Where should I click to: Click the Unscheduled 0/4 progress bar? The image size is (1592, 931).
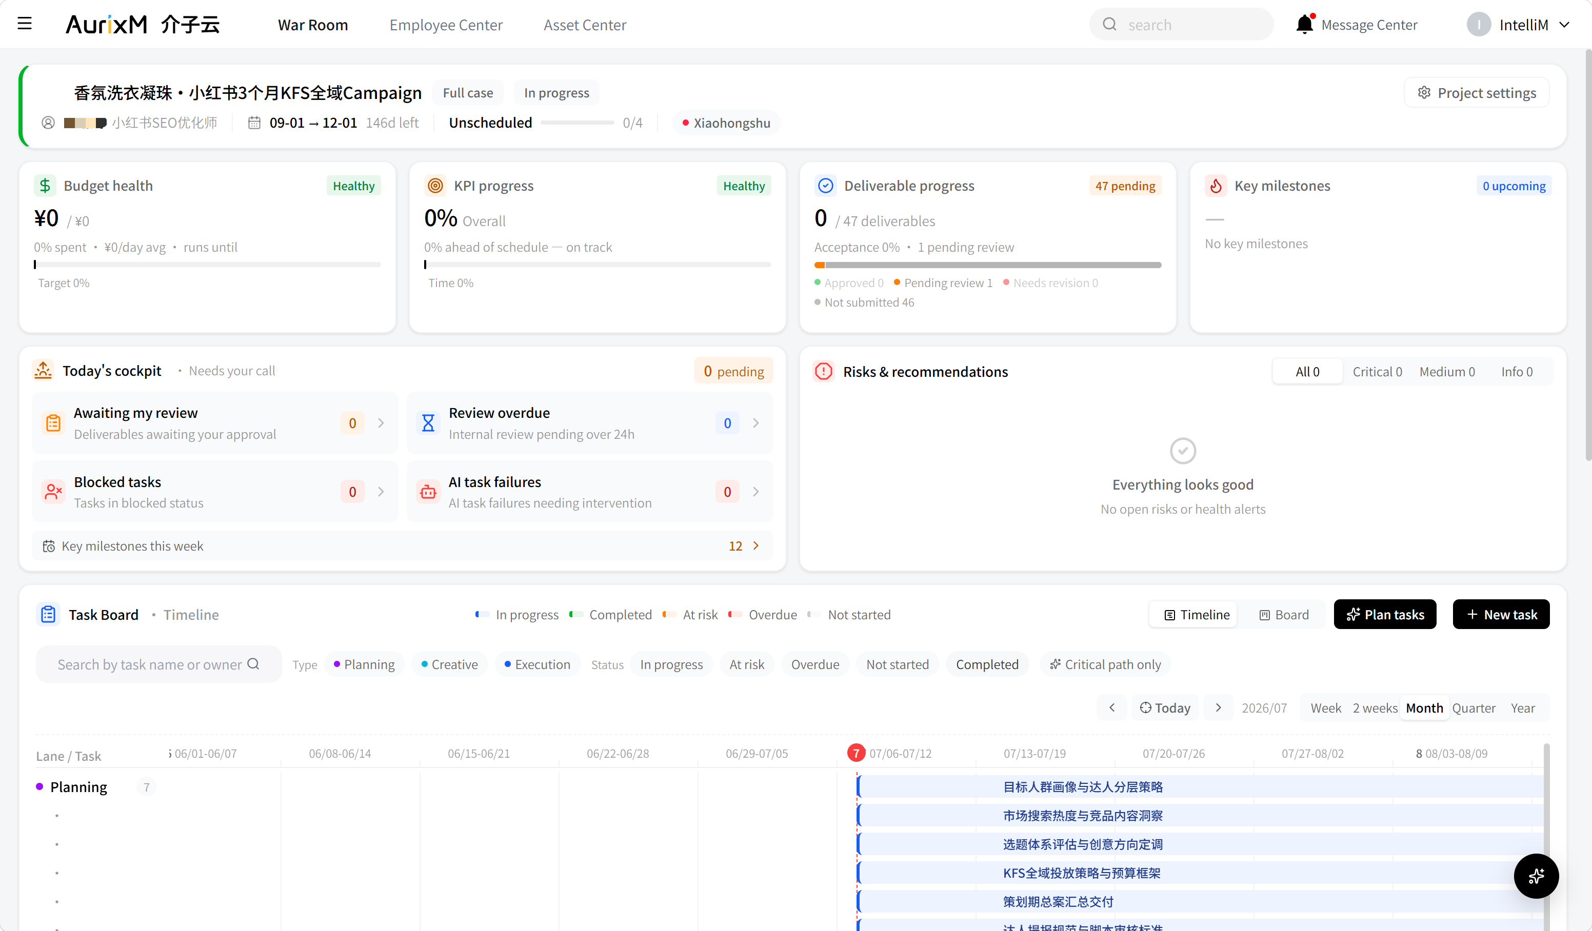pyautogui.click(x=577, y=123)
